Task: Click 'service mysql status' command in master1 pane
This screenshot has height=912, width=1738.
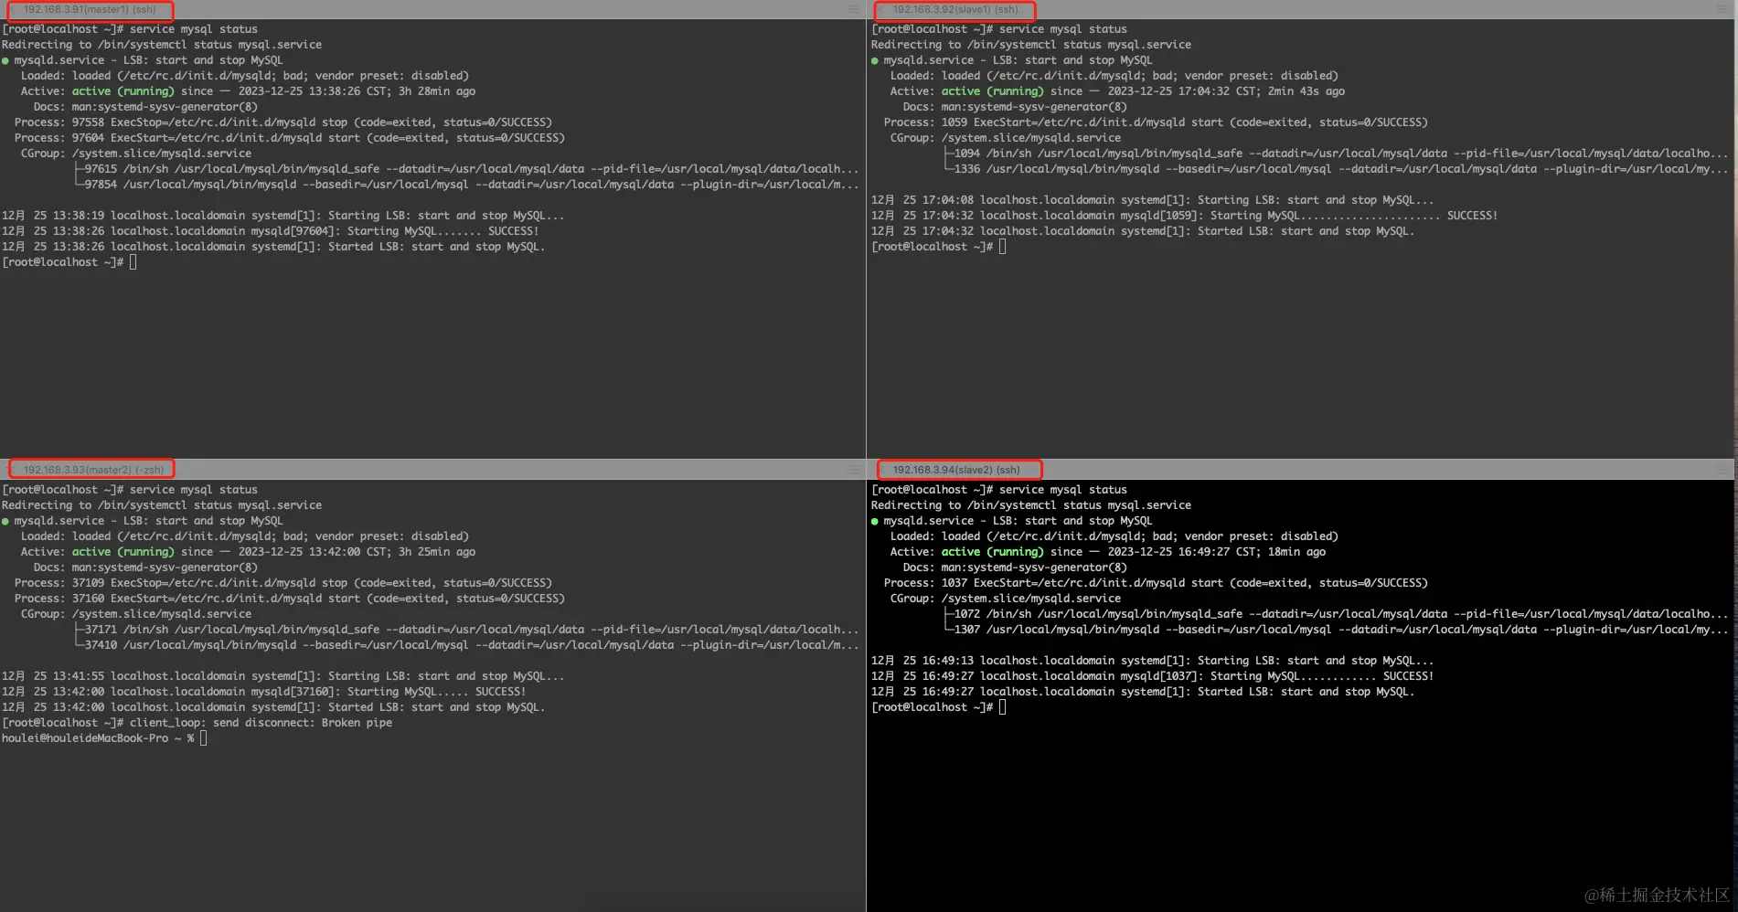Action: point(194,29)
